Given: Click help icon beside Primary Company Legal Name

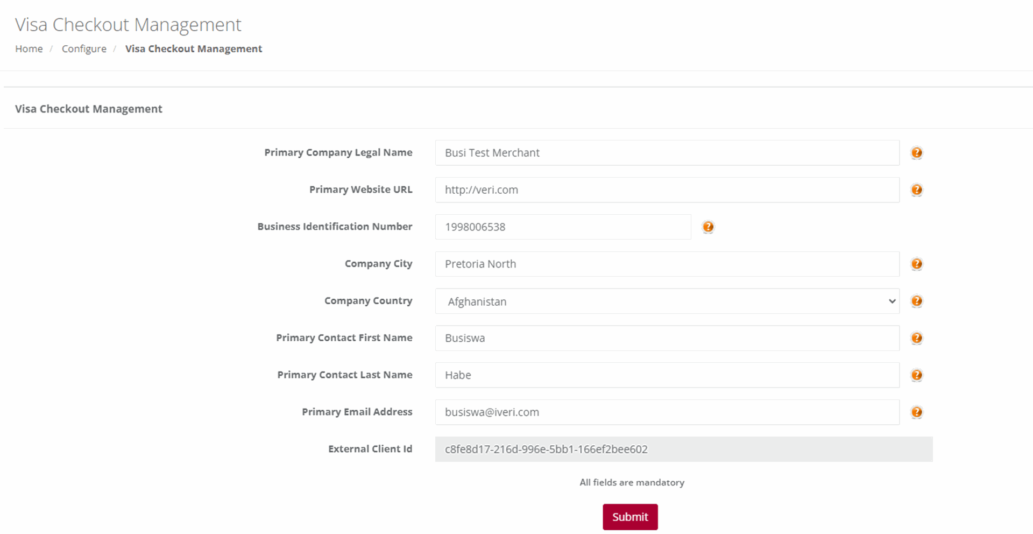Looking at the screenshot, I should 917,153.
